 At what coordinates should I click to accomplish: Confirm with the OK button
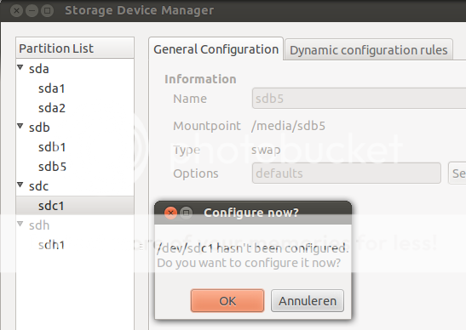tap(227, 300)
